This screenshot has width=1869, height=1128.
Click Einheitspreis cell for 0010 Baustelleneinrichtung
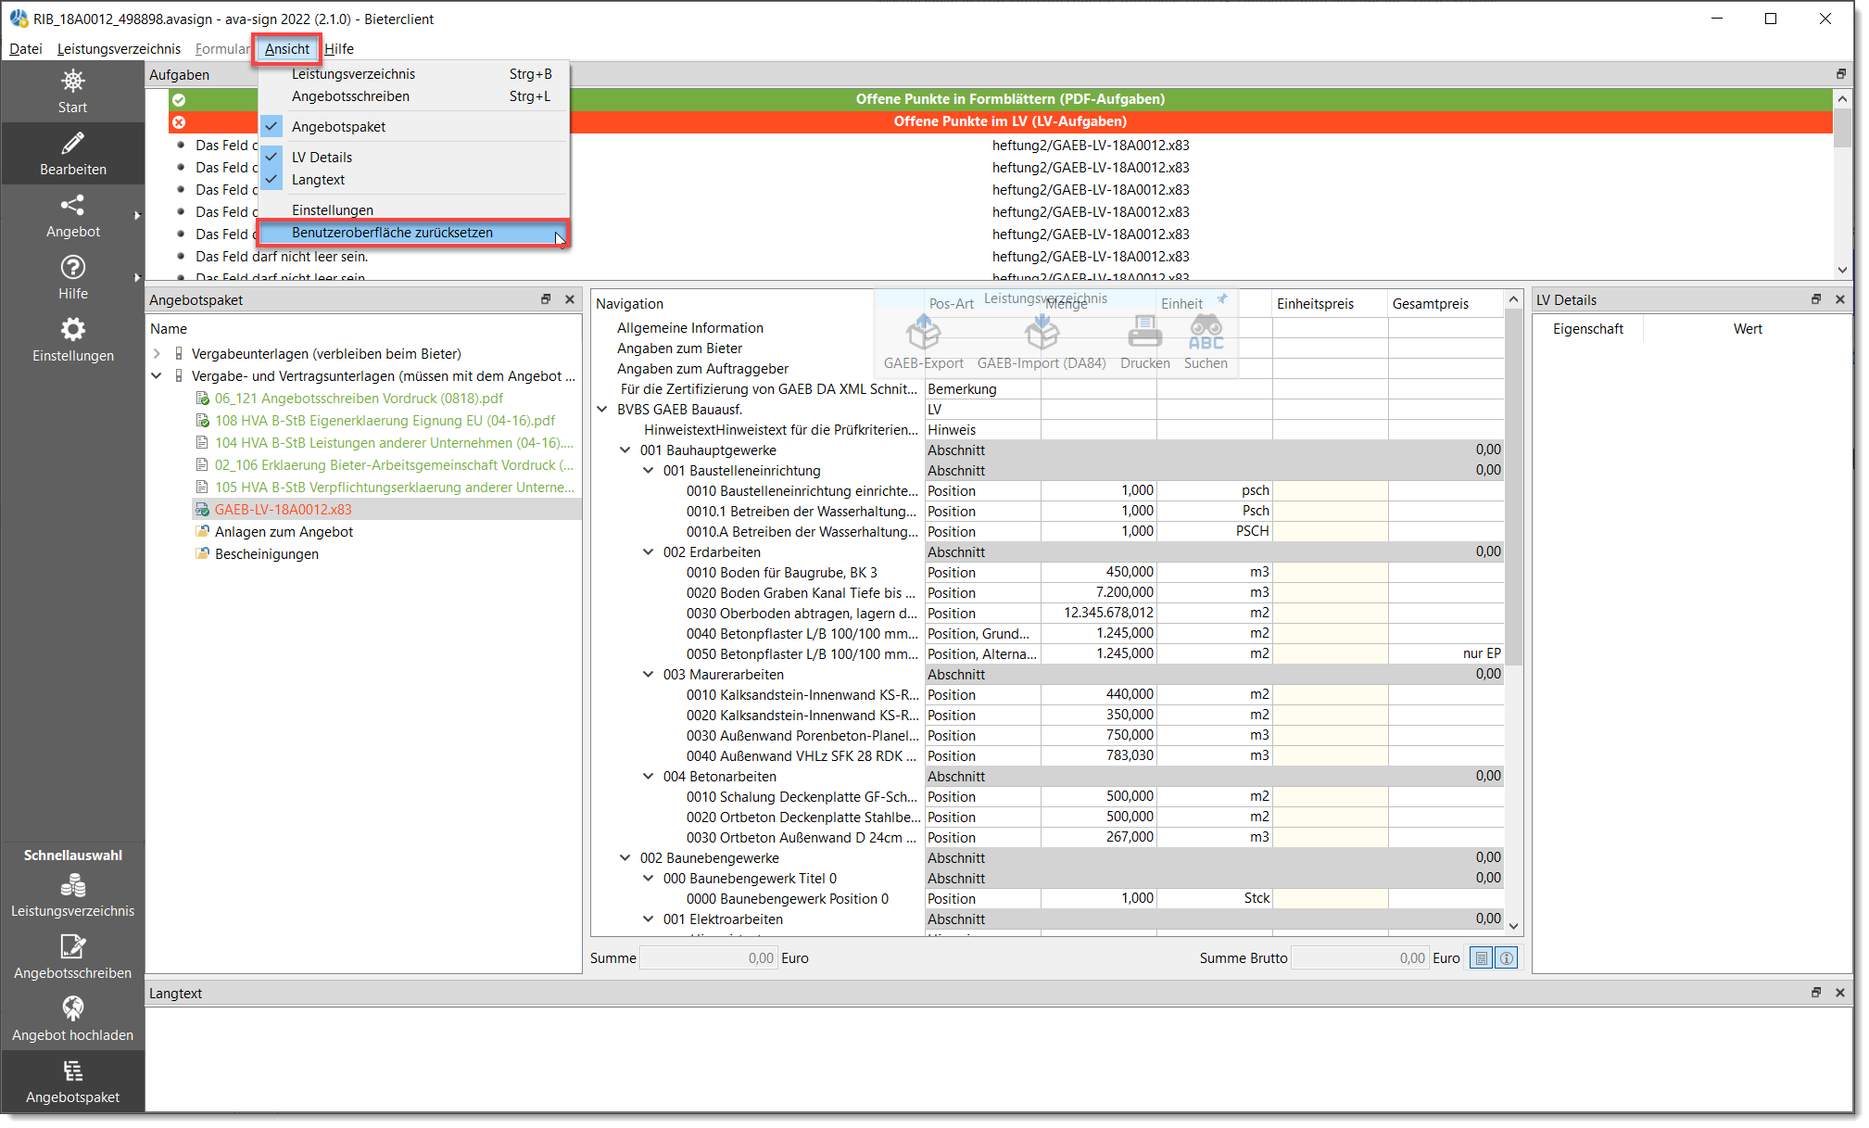point(1330,491)
